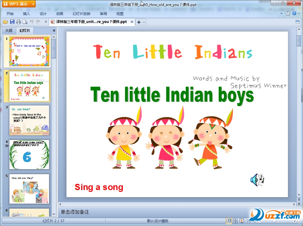
Task: Open the 审阅 ribbon tab
Action: tap(103, 14)
